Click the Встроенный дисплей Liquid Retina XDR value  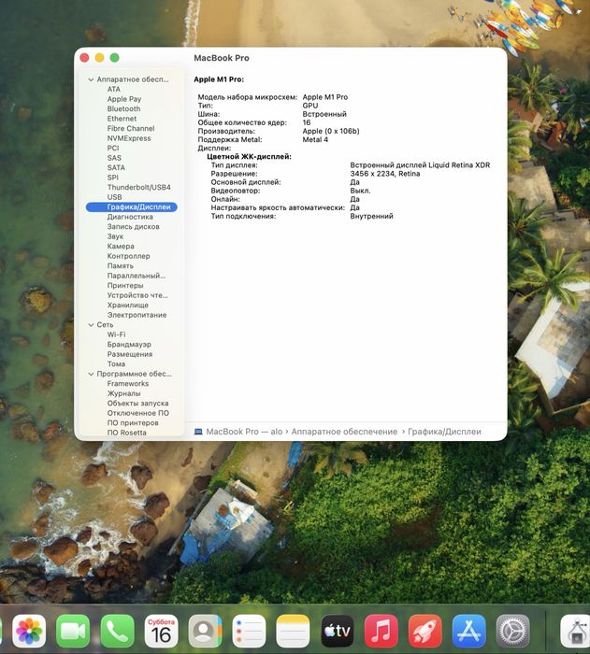click(x=420, y=165)
